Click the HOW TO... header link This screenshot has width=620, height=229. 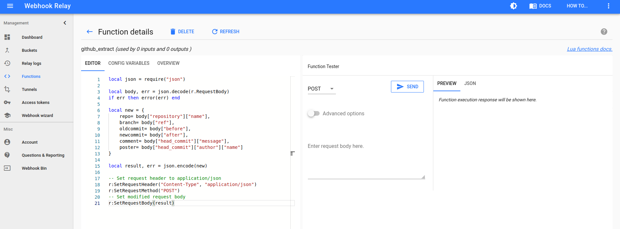(577, 6)
